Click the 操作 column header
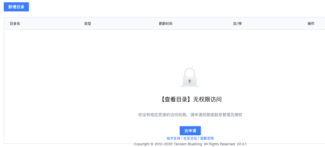The width and height of the screenshot is (325, 147). click(311, 24)
